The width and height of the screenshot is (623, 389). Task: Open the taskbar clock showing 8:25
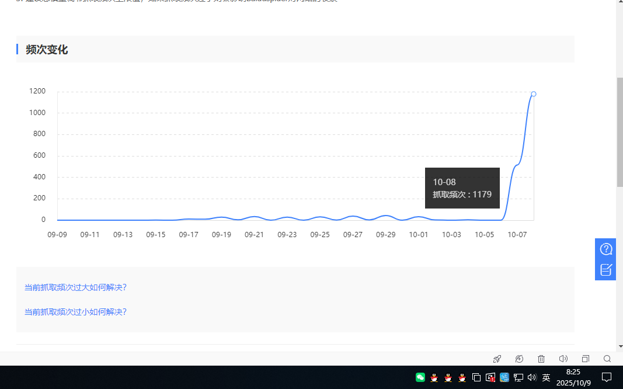(x=573, y=377)
